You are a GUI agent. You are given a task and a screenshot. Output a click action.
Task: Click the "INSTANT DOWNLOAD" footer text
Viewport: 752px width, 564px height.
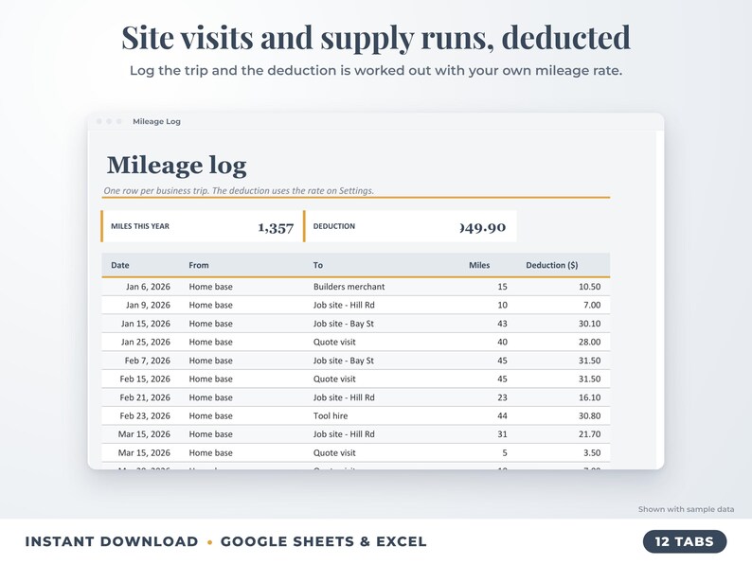point(112,541)
